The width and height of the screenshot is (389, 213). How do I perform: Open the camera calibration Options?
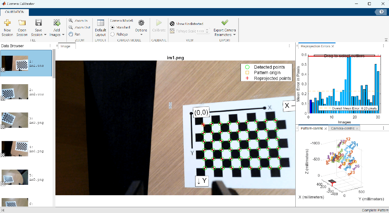tap(141, 28)
